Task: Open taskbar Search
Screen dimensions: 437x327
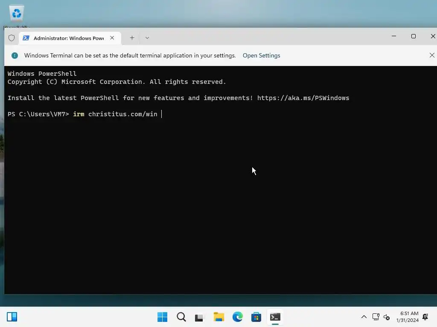Action: coord(181,317)
